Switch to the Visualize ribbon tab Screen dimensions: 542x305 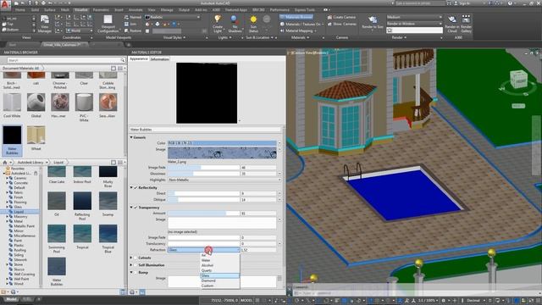(x=81, y=10)
